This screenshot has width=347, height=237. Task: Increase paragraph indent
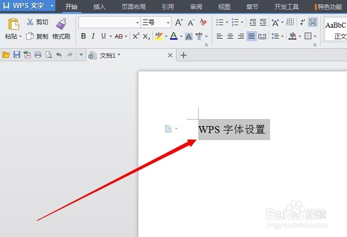[x=263, y=22]
